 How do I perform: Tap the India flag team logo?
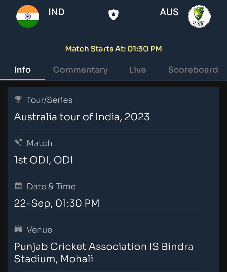pyautogui.click(x=28, y=16)
